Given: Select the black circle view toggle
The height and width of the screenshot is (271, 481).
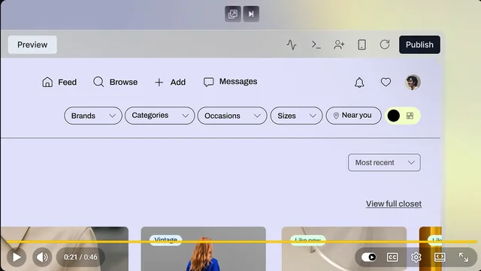Looking at the screenshot, I should point(394,116).
